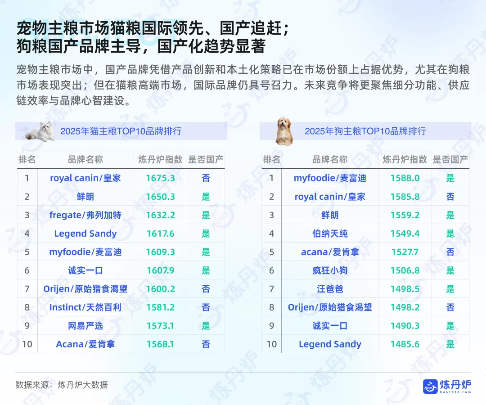Click 排名 header in the dog table

click(271, 160)
